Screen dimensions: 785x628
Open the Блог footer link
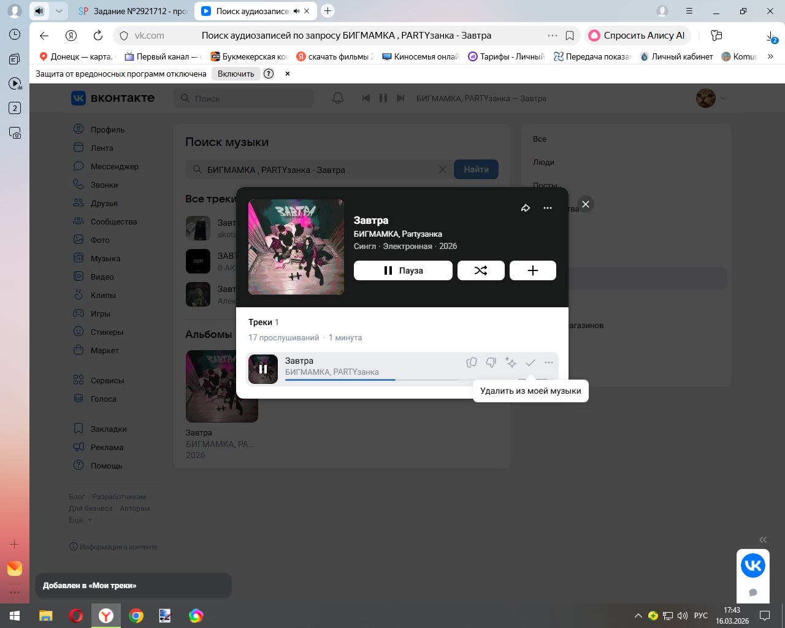[77, 497]
